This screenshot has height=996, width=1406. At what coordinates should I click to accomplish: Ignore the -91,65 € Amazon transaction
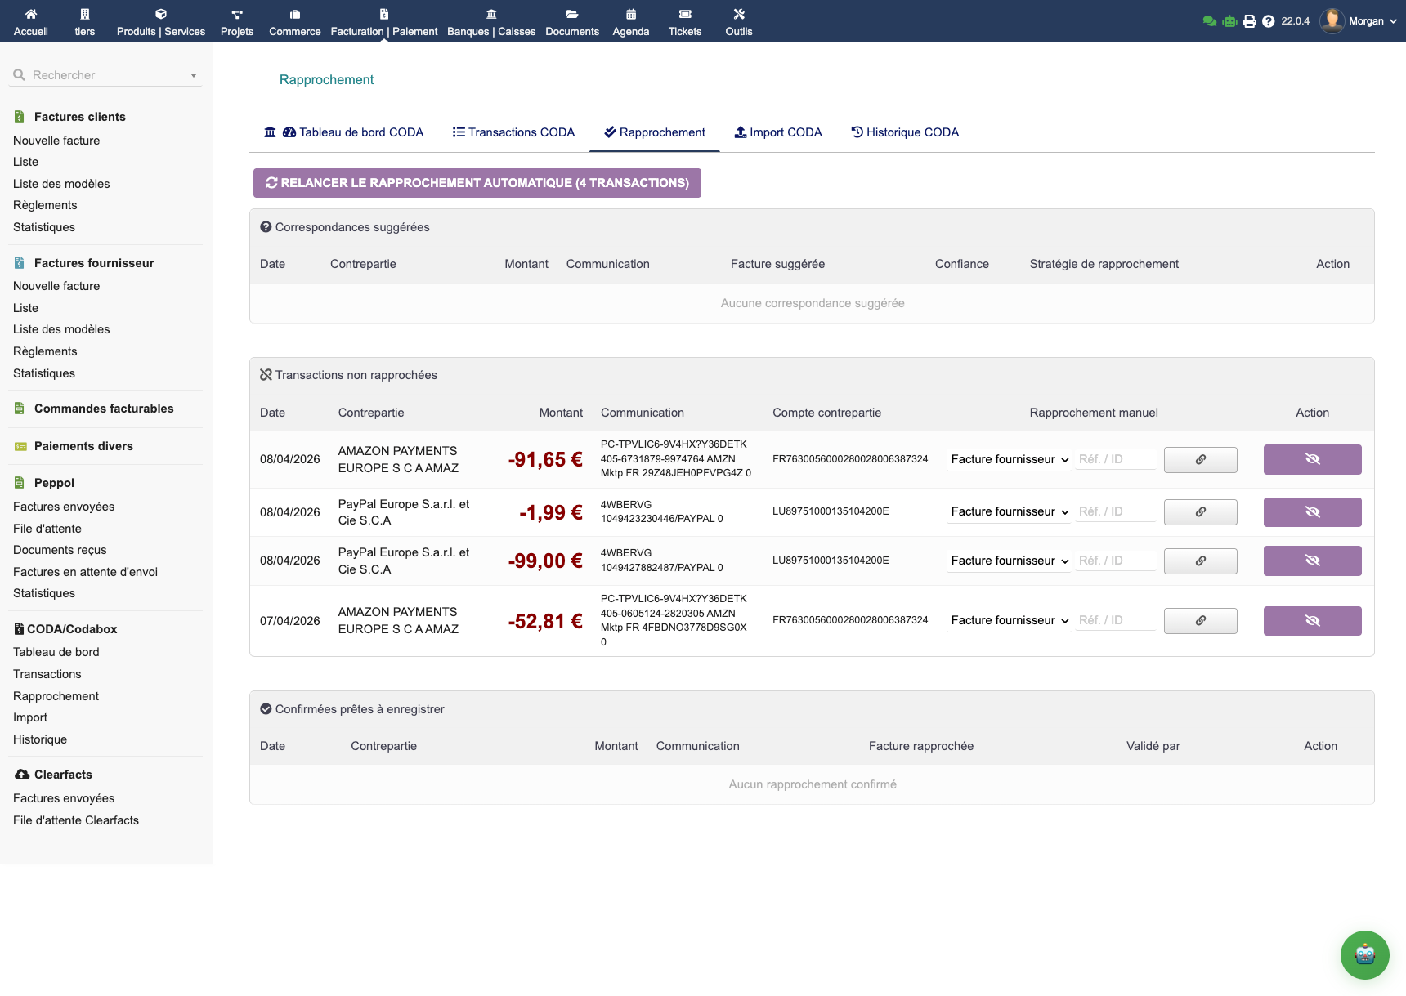coord(1312,459)
